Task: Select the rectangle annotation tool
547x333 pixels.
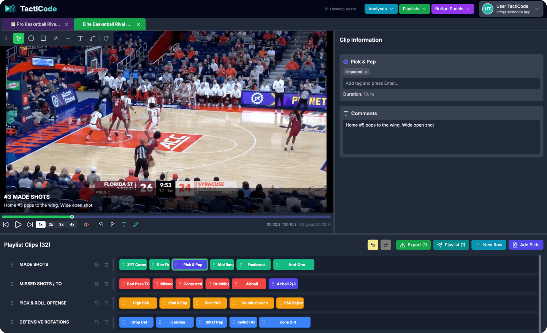Action: point(43,38)
